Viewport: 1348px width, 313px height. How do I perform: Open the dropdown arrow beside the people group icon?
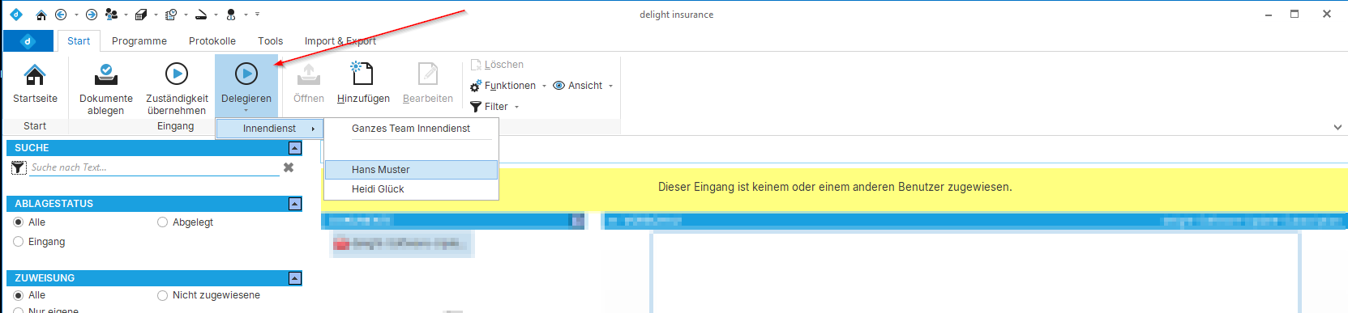[x=126, y=15]
